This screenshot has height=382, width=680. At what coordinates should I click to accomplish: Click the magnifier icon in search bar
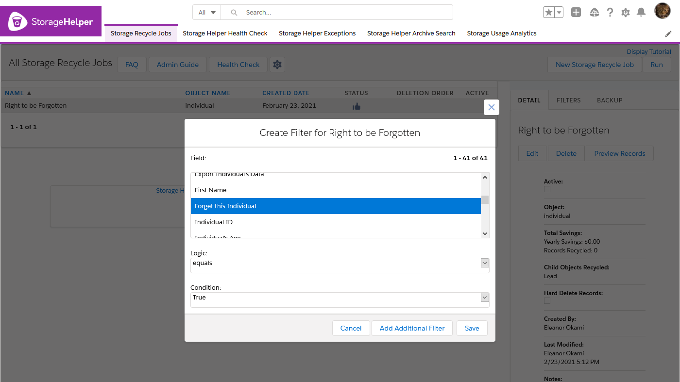234,13
